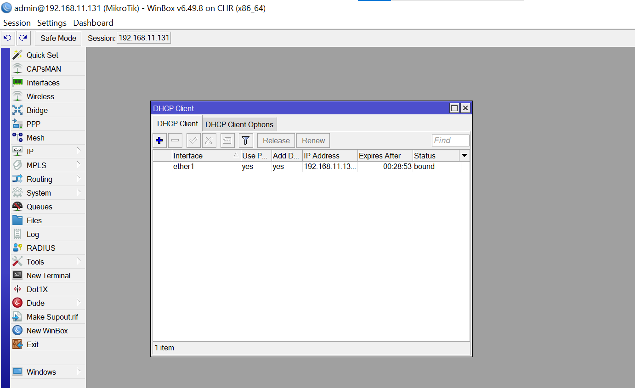Switch to DHCP Client Options tab
Viewport: 635px width, 388px height.
click(x=239, y=124)
